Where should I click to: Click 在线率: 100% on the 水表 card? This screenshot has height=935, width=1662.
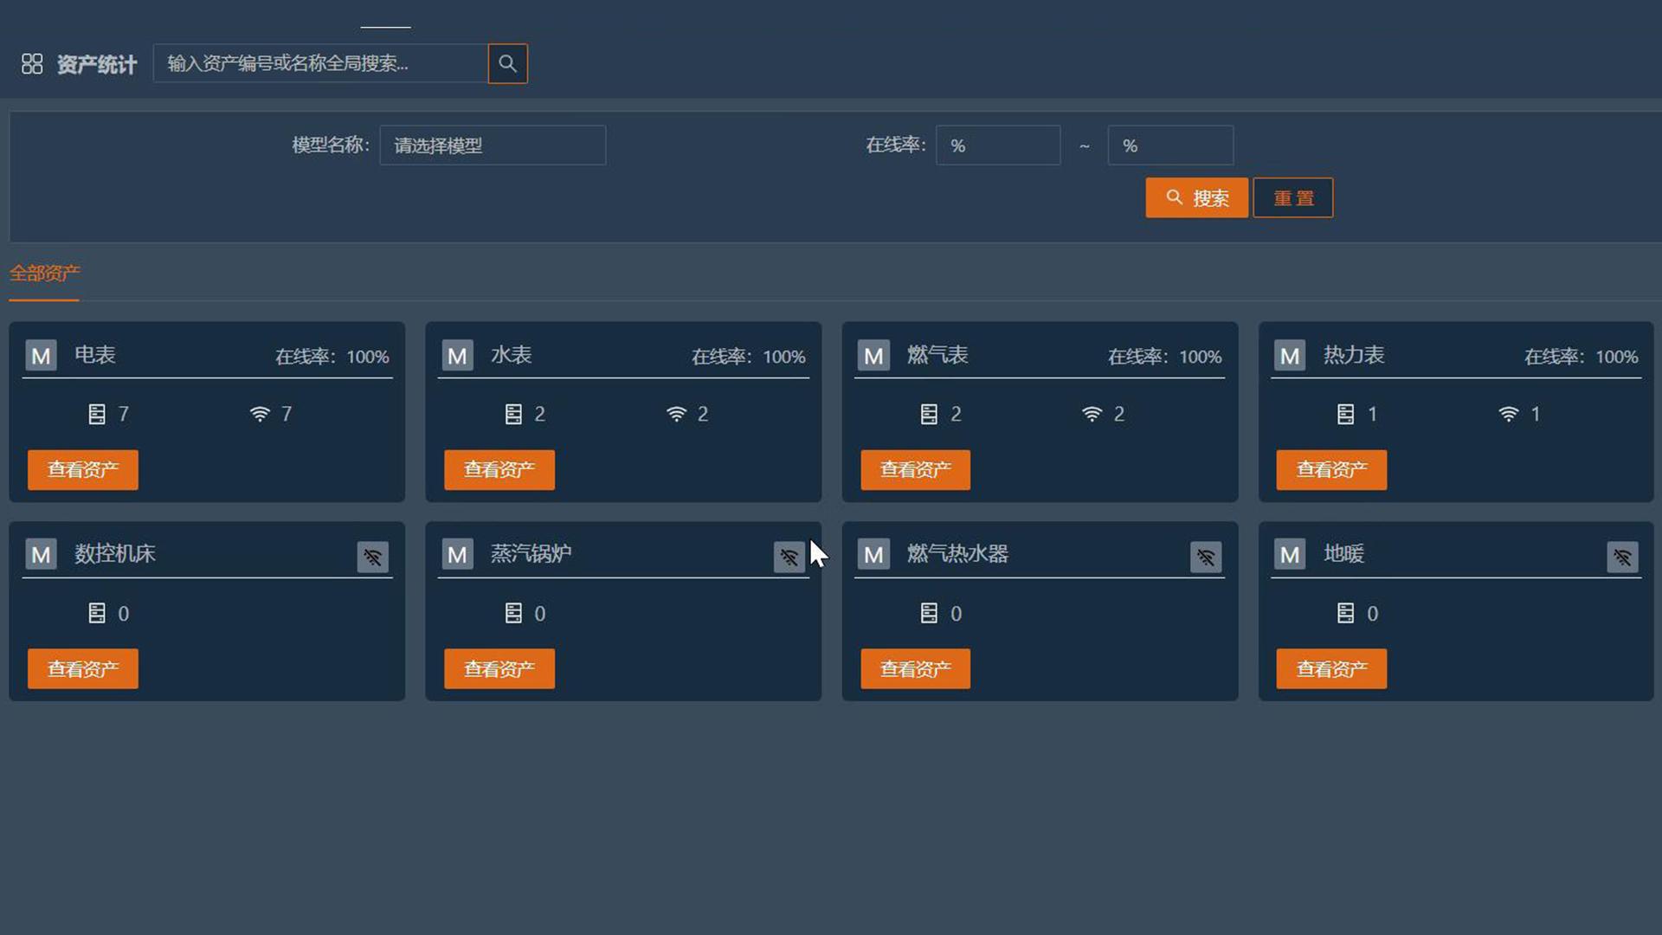click(x=749, y=357)
